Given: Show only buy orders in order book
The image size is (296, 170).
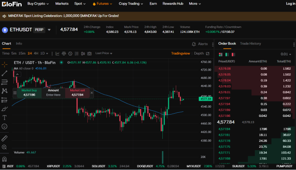Looking at the screenshot, I should pyautogui.click(x=227, y=55).
